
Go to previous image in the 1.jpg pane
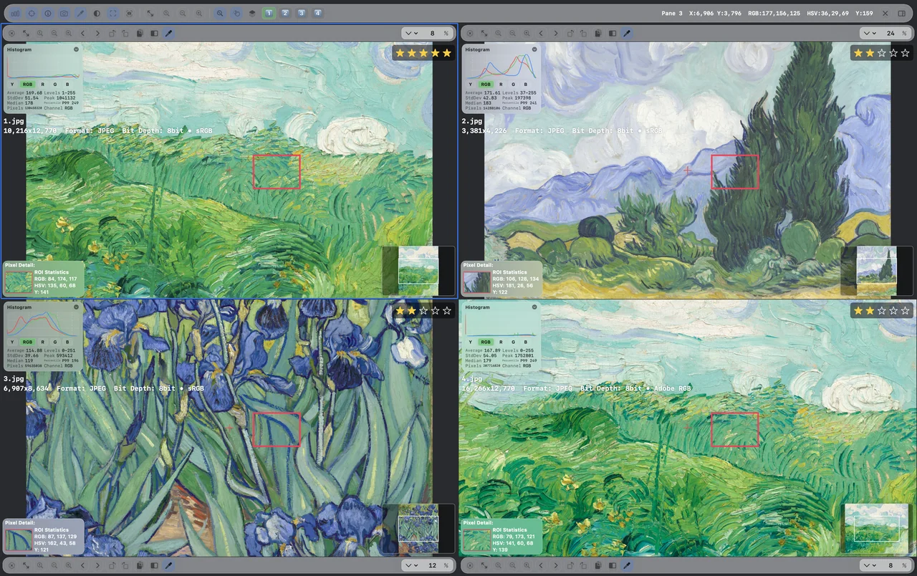point(83,33)
